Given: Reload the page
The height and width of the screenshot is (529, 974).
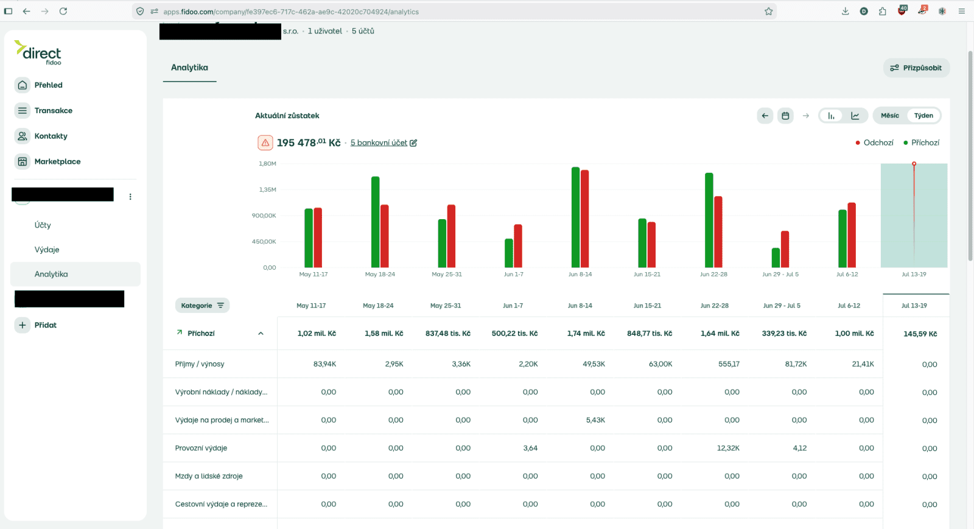Looking at the screenshot, I should 63,11.
